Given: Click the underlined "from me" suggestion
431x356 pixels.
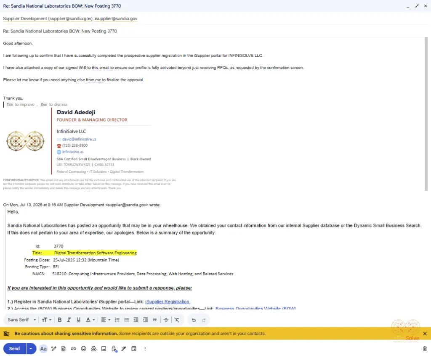Looking at the screenshot, I should click(x=93, y=79).
